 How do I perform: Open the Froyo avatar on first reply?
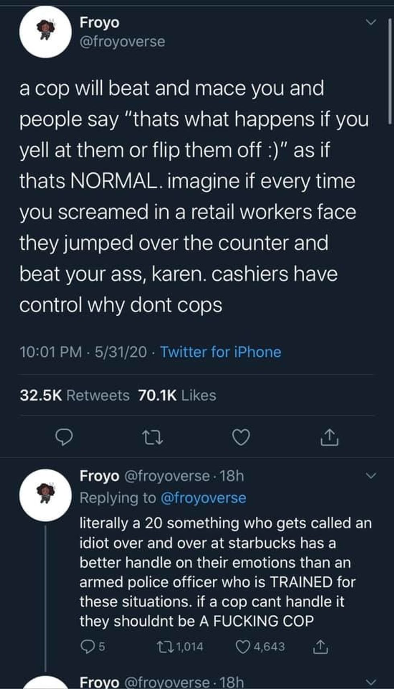pyautogui.click(x=45, y=495)
